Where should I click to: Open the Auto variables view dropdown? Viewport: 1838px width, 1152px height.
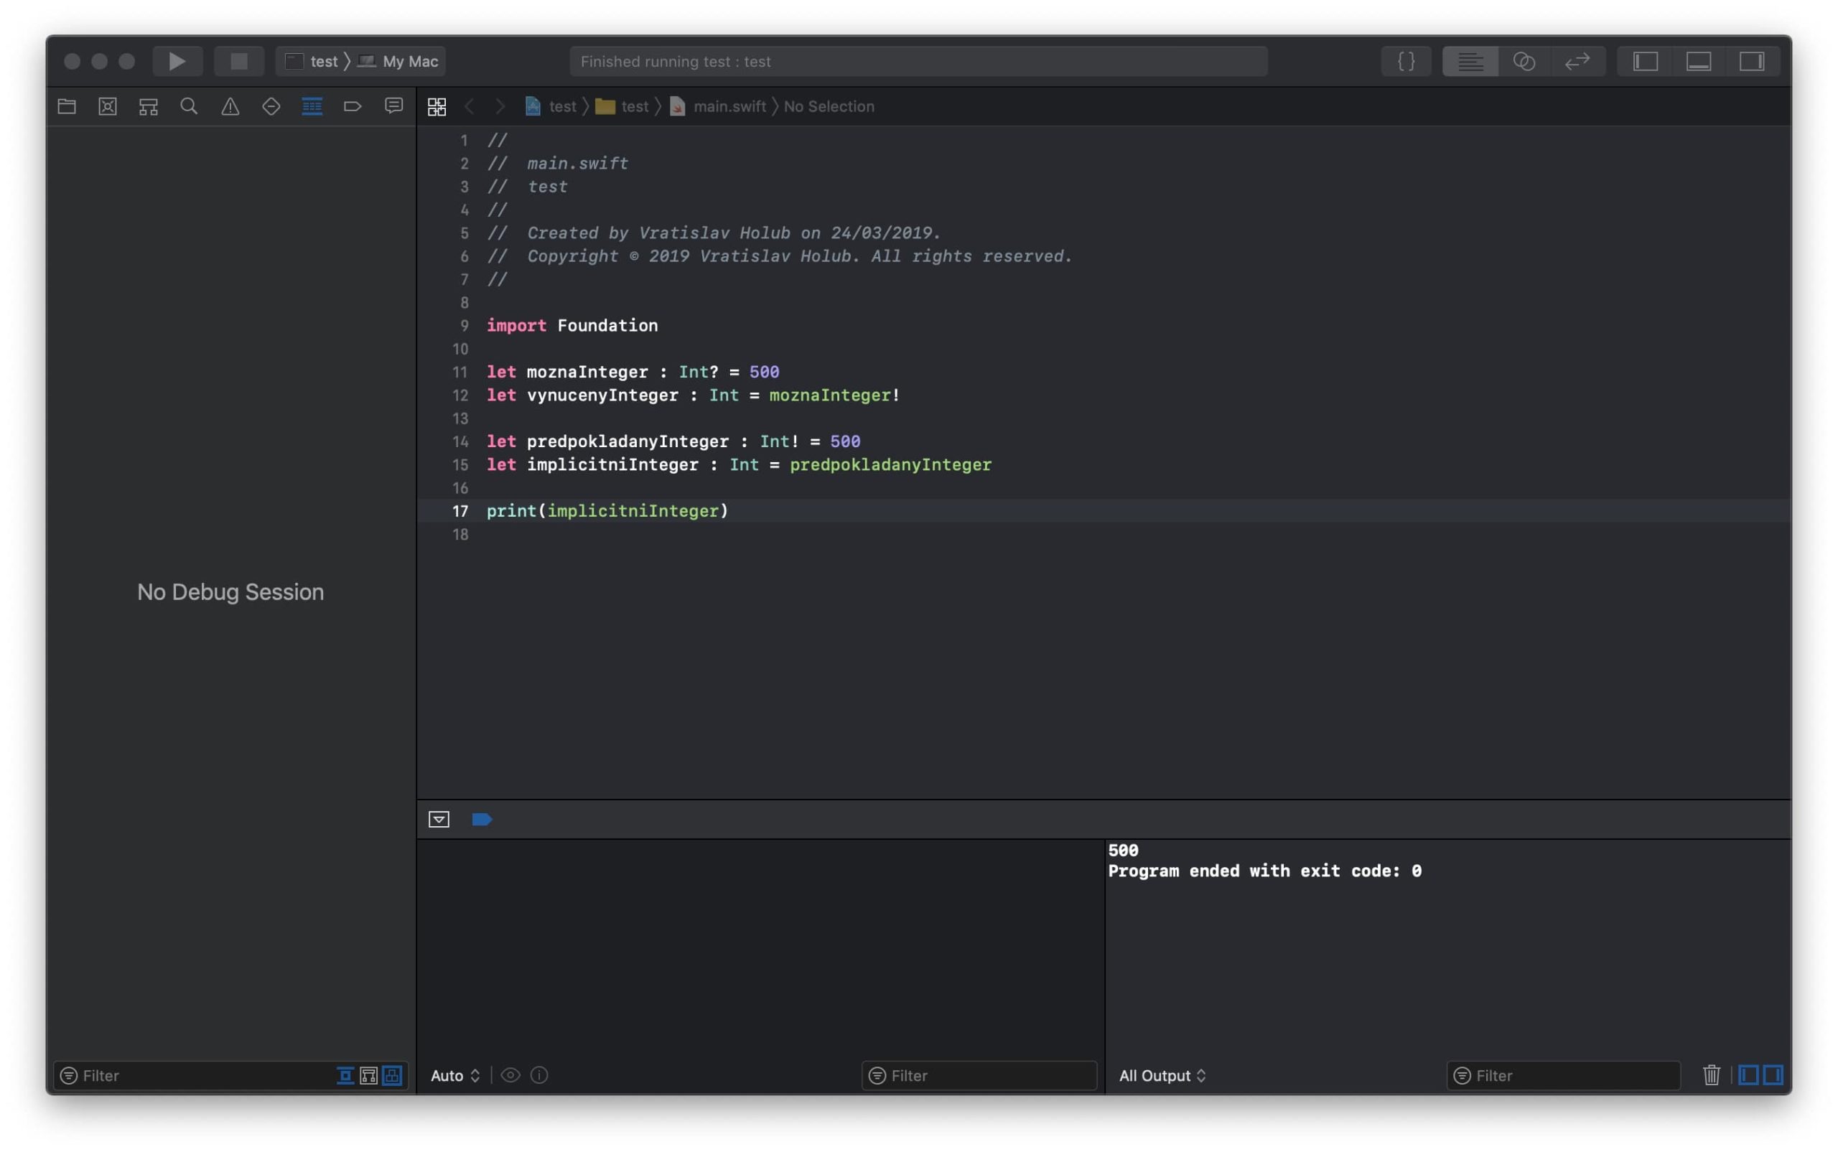(x=455, y=1075)
